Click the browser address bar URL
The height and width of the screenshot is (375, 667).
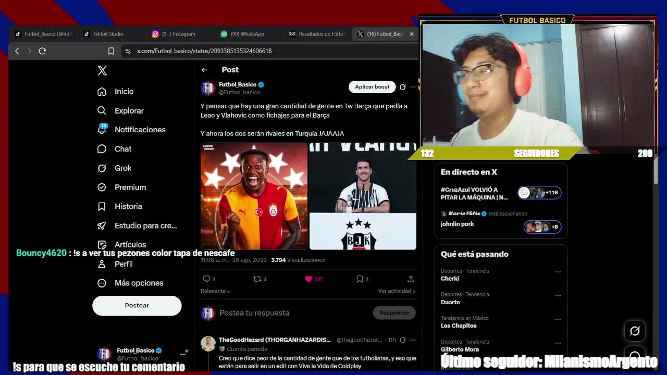pyautogui.click(x=204, y=51)
